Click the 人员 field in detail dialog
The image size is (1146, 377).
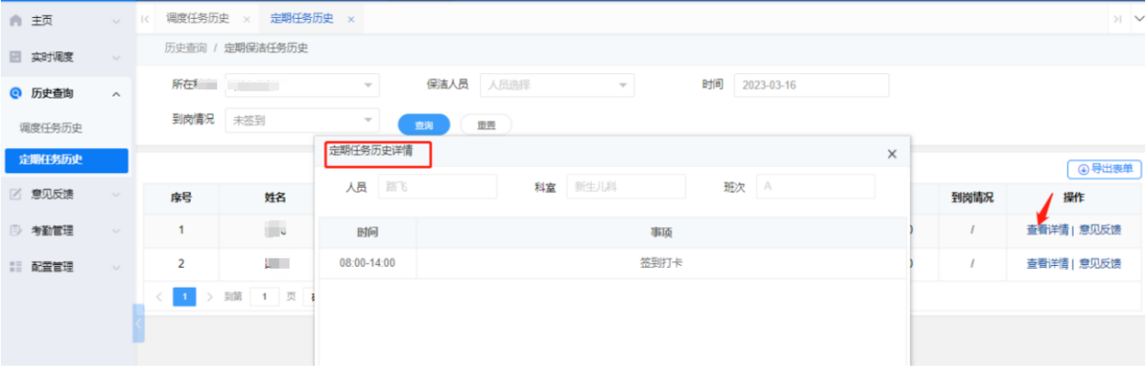(x=437, y=187)
